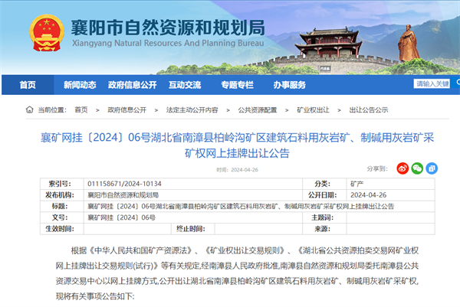The height and width of the screenshot is (307, 460).
Task: Open 出让公告公示 breadcrumb link
Action: (x=369, y=109)
